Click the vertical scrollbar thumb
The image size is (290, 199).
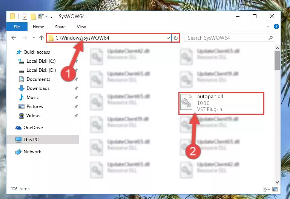[277, 60]
